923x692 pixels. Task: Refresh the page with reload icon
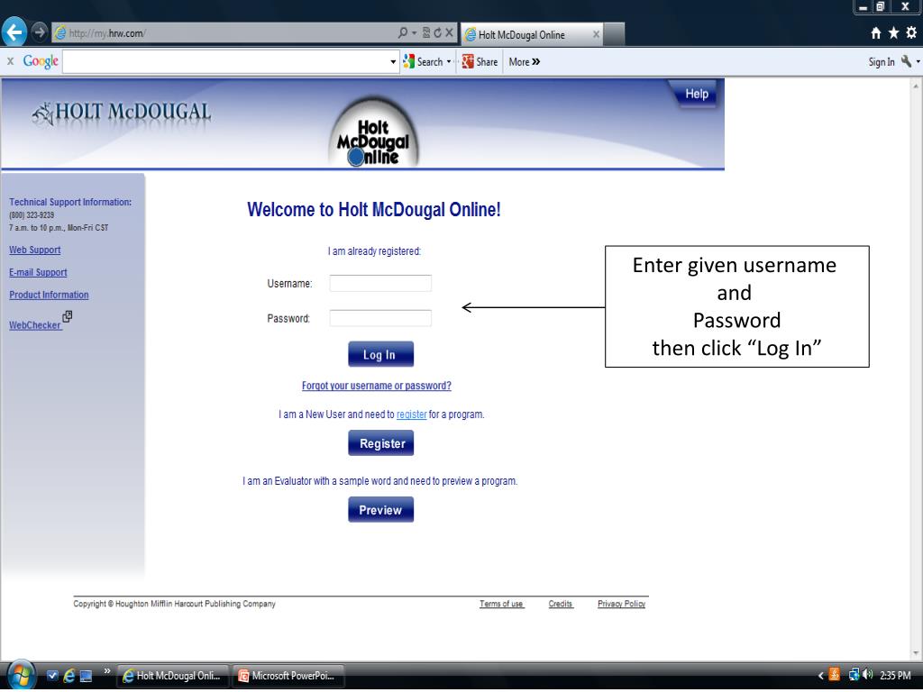tap(437, 33)
